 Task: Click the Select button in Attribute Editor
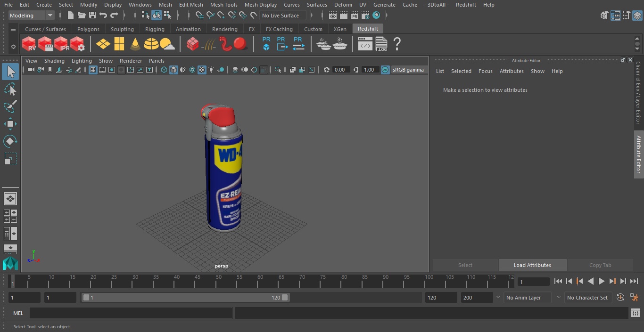pyautogui.click(x=465, y=265)
